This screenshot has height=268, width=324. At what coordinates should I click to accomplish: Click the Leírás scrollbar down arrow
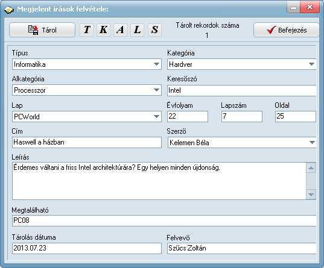coord(311,195)
